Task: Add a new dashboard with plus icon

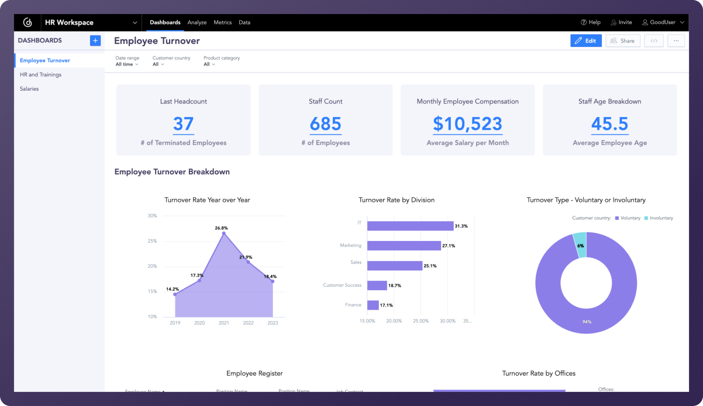Action: tap(95, 40)
